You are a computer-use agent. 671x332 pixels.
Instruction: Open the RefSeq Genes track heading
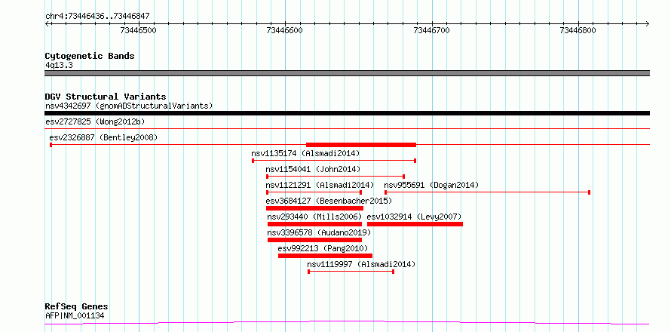pos(77,307)
